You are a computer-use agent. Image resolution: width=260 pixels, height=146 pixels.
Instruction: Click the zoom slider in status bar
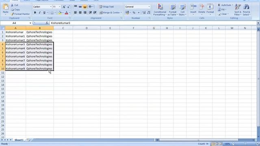[x=245, y=144]
